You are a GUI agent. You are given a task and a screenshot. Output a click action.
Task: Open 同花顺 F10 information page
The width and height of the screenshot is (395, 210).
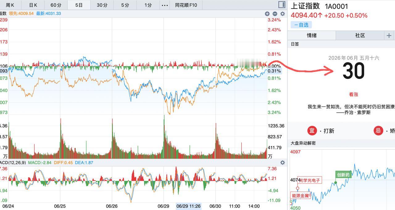(186, 5)
